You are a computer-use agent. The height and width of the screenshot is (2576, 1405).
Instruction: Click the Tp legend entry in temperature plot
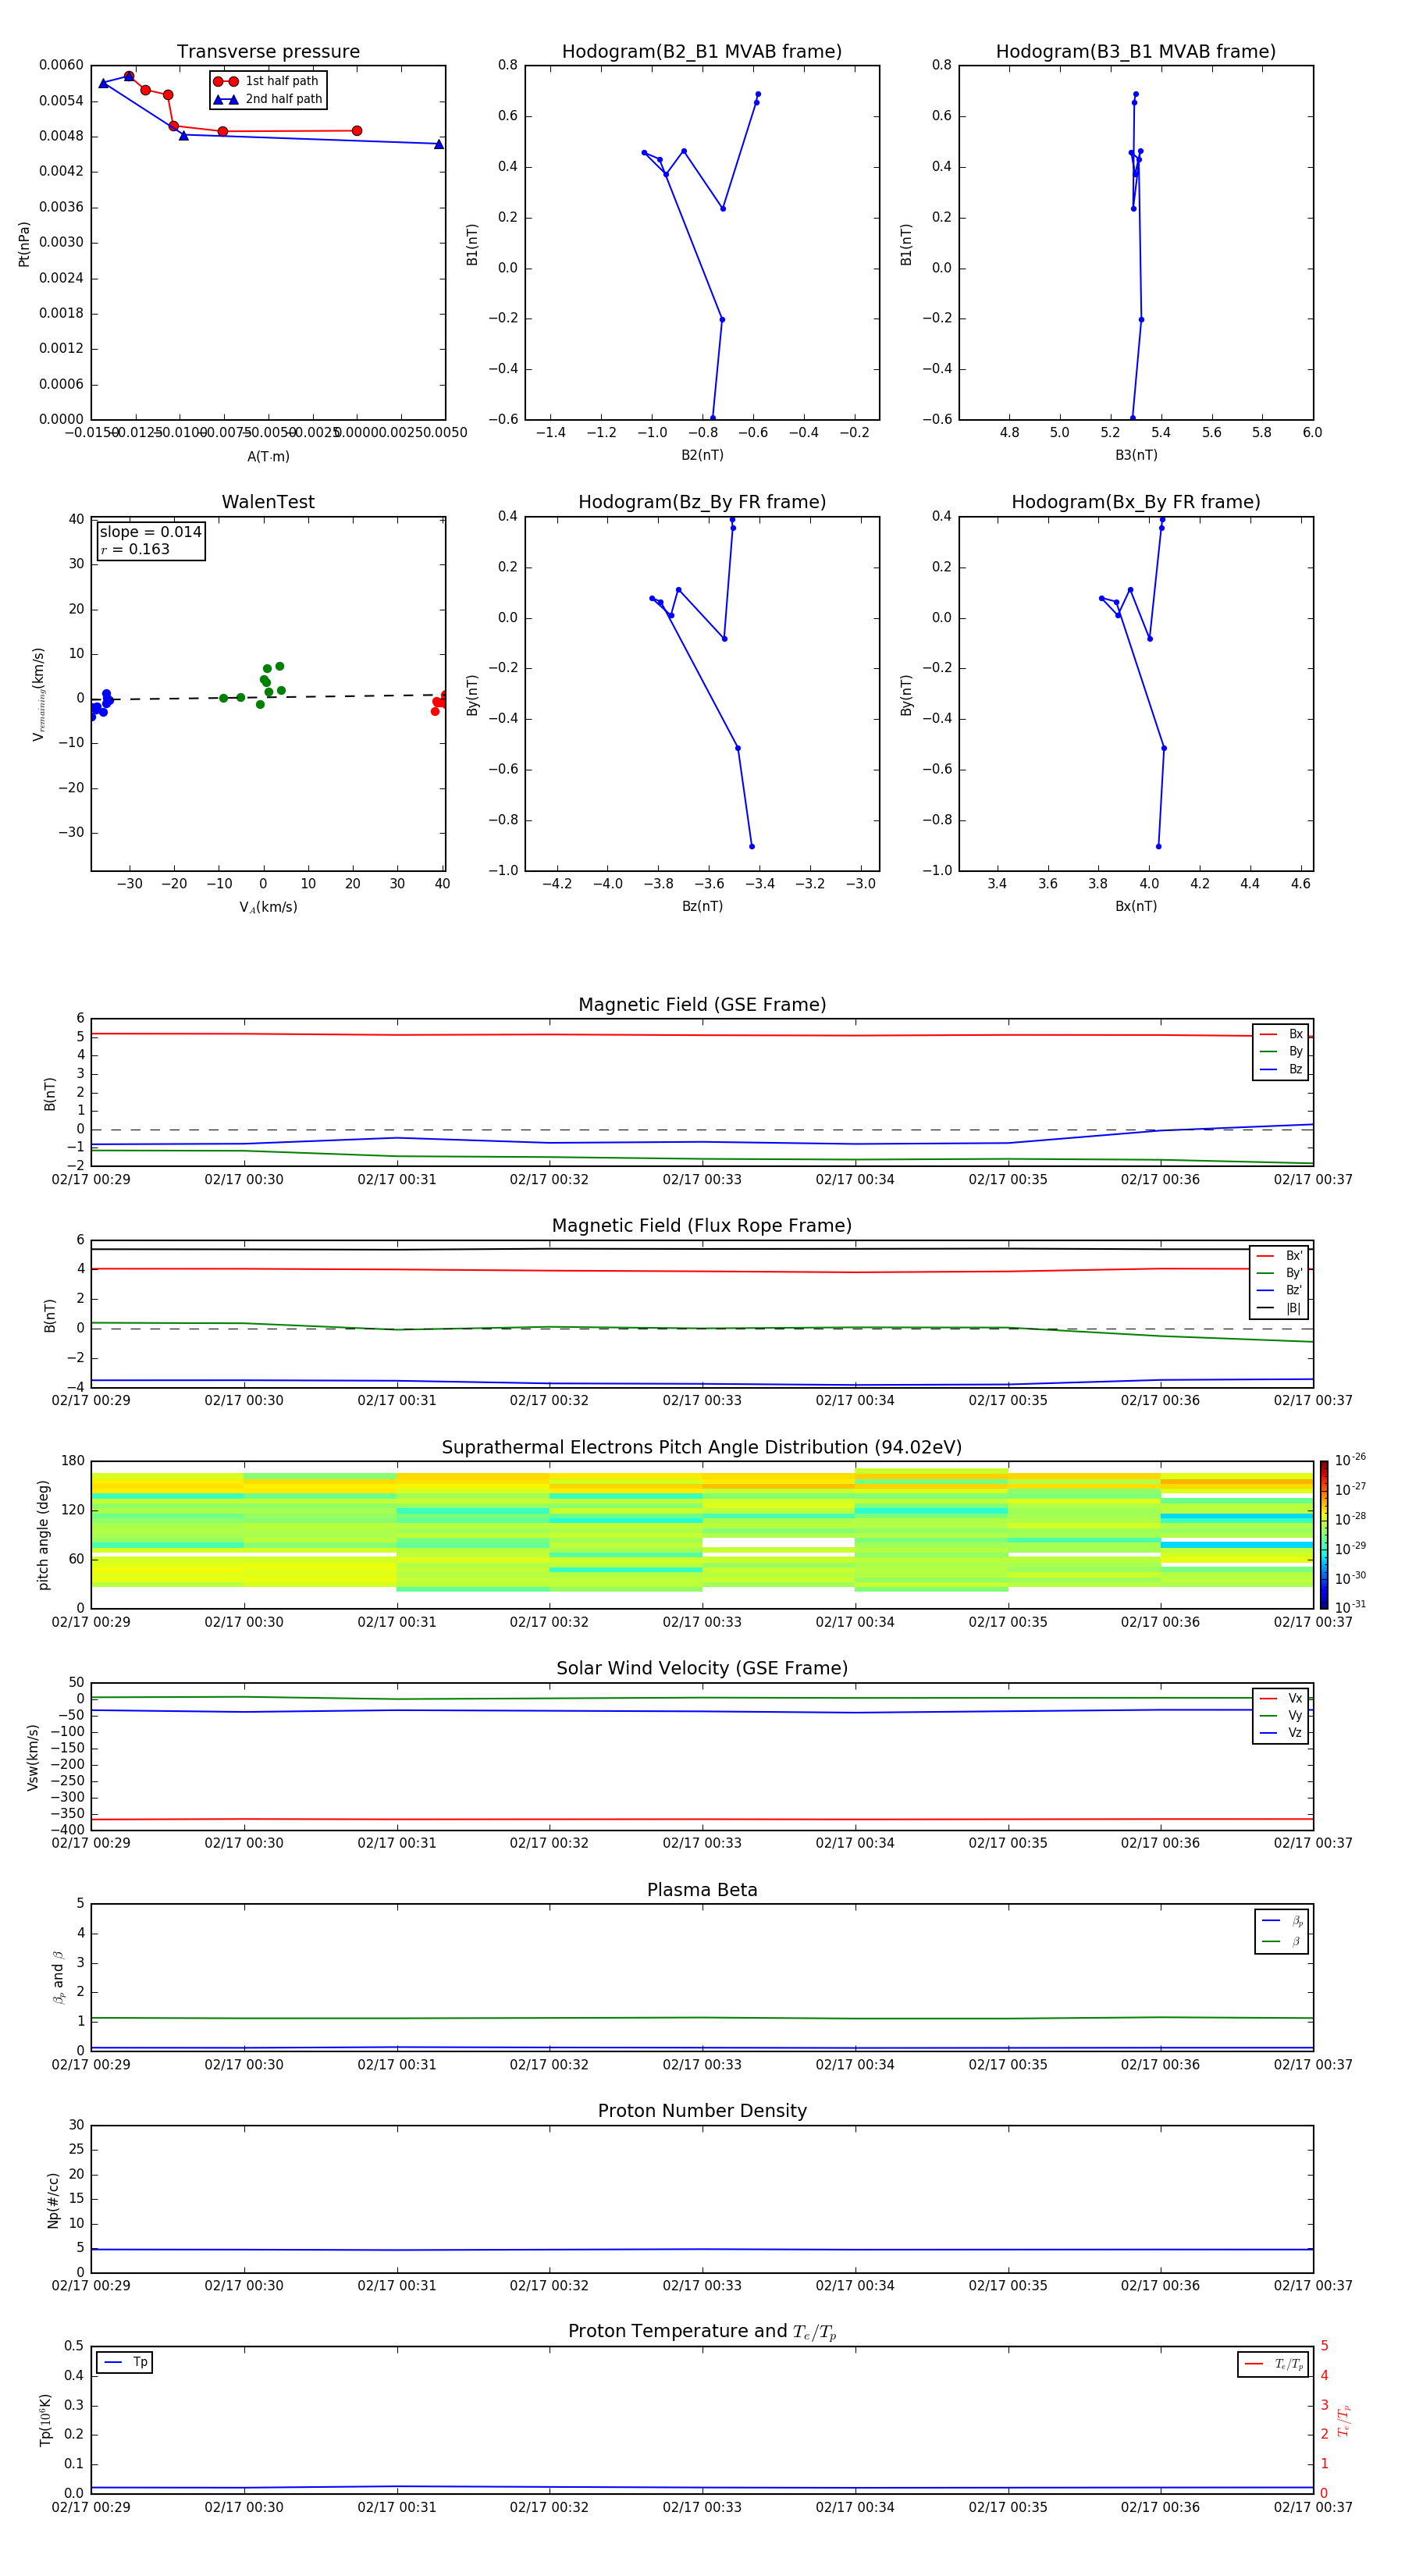tap(125, 2363)
